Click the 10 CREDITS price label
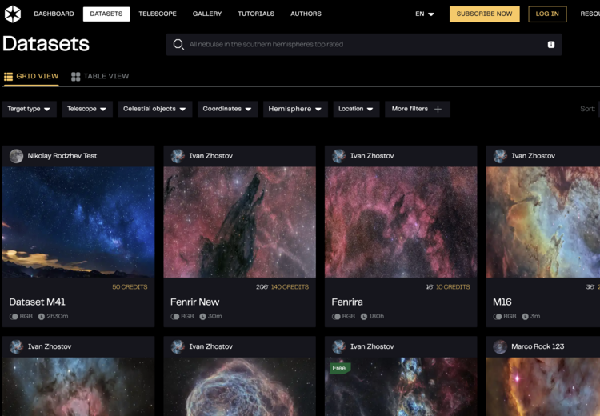 click(453, 287)
